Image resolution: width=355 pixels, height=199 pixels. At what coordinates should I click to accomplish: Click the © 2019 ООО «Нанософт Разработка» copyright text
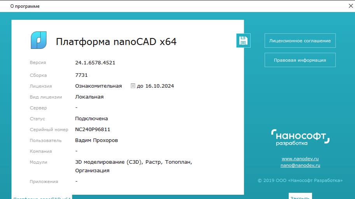click(x=300, y=180)
